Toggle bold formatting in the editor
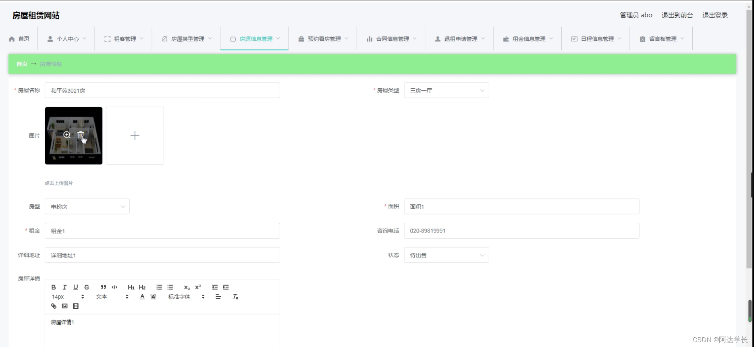This screenshot has height=347, width=754. (x=54, y=287)
